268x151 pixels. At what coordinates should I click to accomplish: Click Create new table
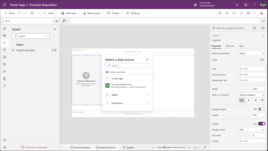coord(117,72)
